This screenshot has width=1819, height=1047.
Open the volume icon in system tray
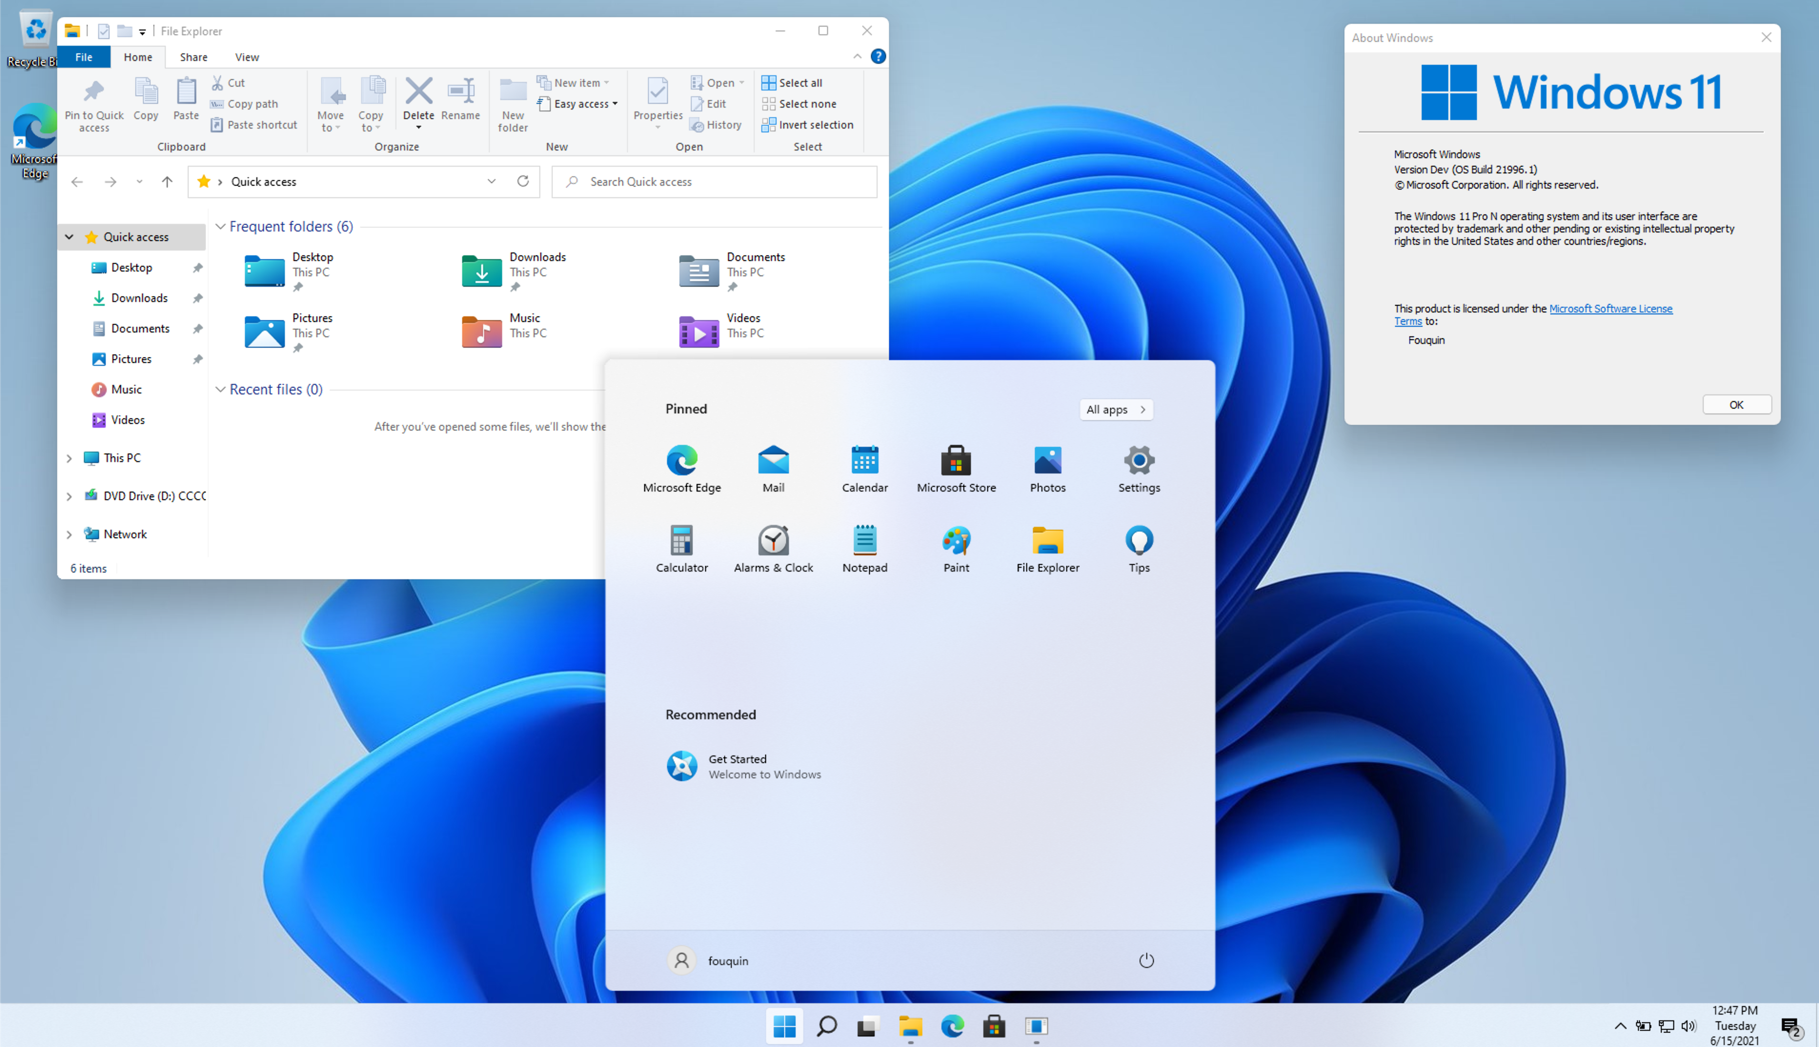pos(1688,1026)
